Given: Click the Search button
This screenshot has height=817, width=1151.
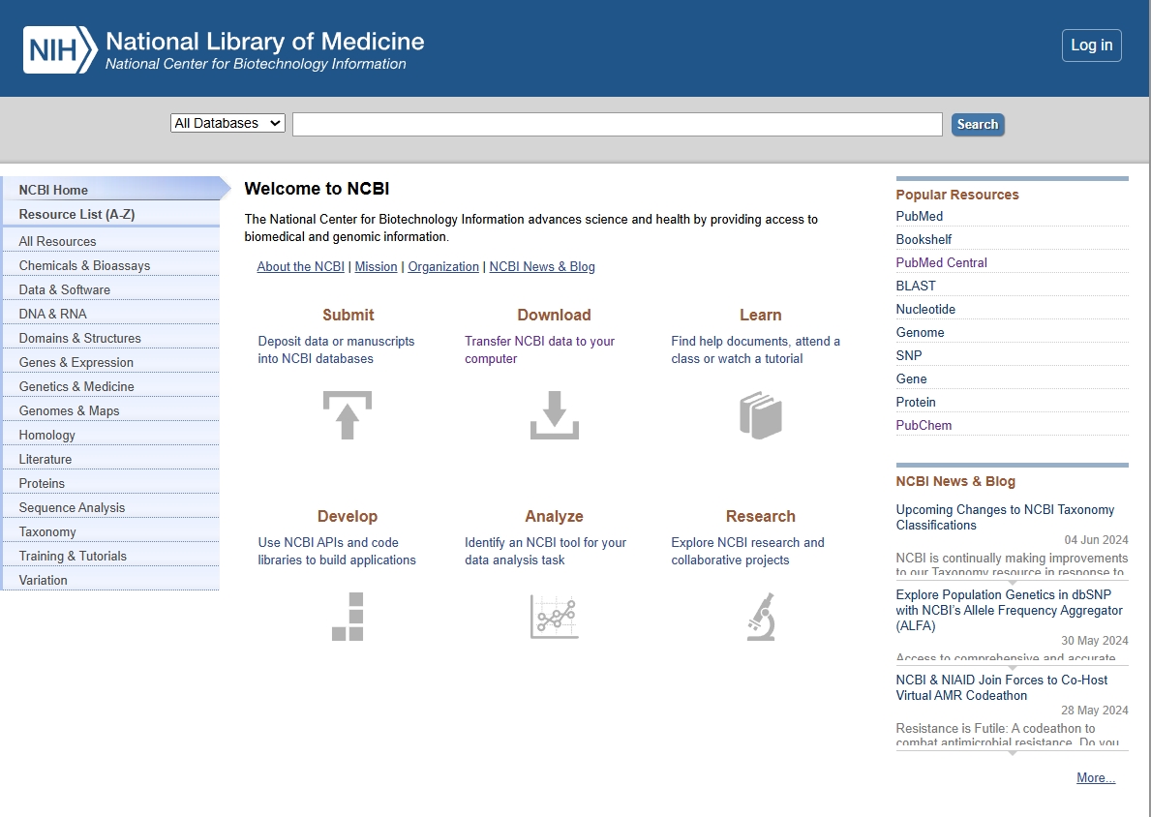Looking at the screenshot, I should (978, 124).
